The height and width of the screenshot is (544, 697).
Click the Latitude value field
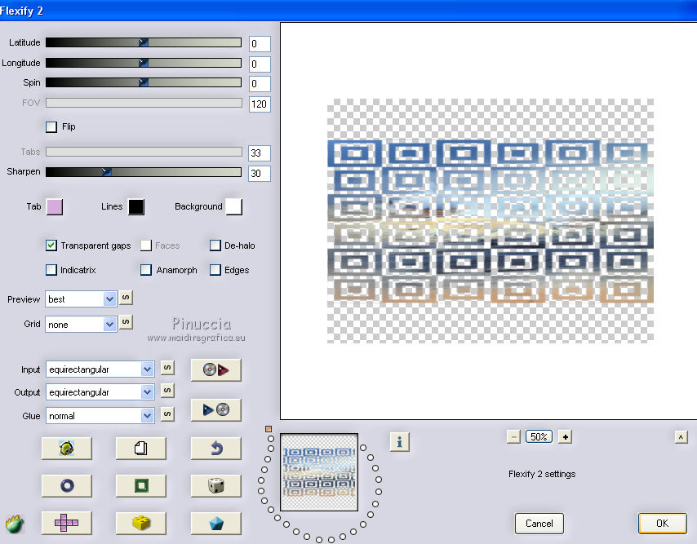click(x=260, y=43)
